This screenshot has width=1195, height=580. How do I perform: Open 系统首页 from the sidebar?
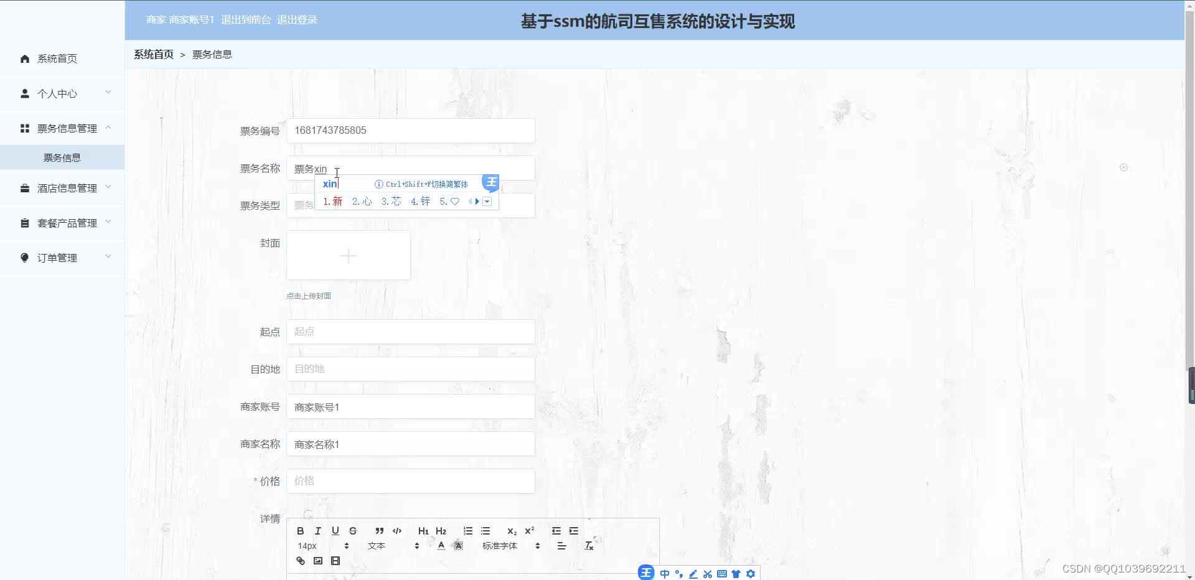point(62,58)
